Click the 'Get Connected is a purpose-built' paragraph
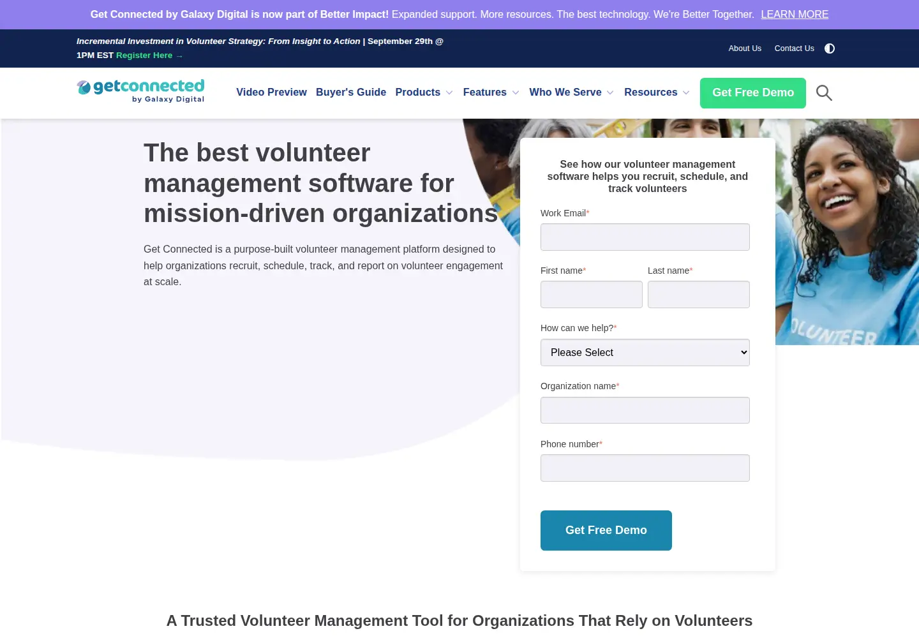Viewport: 919px width, 638px height. pyautogui.click(x=324, y=265)
